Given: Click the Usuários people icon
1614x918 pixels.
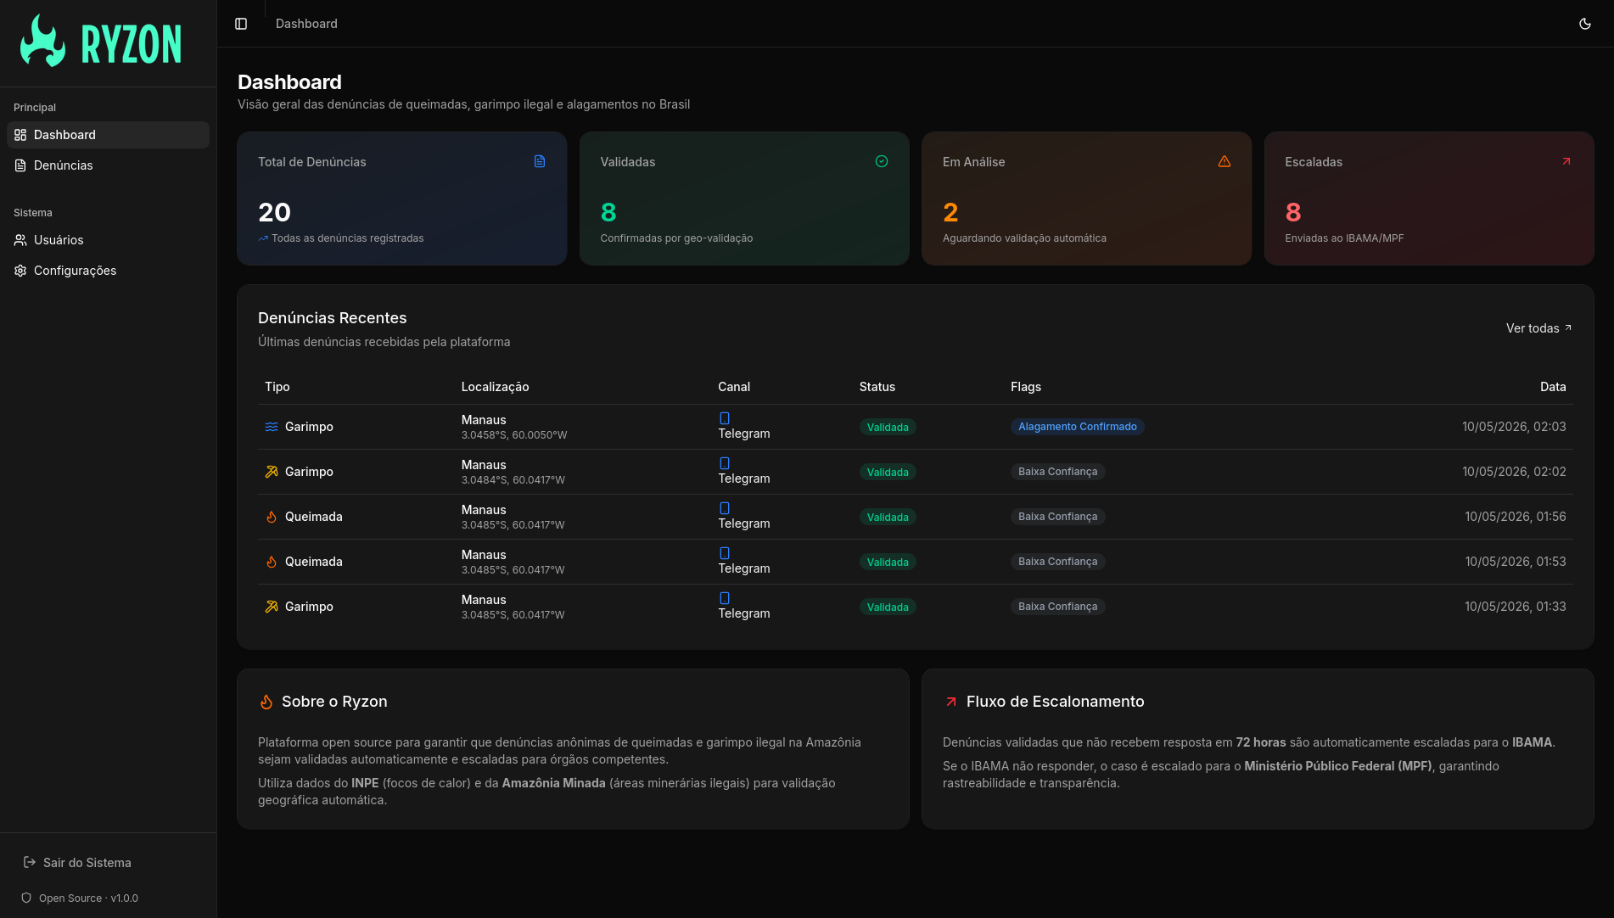Looking at the screenshot, I should 20,240.
